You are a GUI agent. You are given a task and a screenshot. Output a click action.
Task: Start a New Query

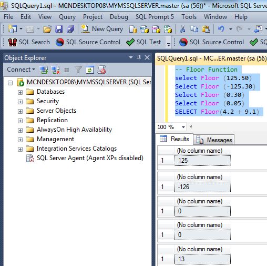(x=102, y=29)
